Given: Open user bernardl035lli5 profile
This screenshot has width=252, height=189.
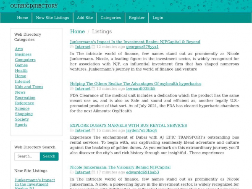Looking at the screenshot, I should pos(141,89).
